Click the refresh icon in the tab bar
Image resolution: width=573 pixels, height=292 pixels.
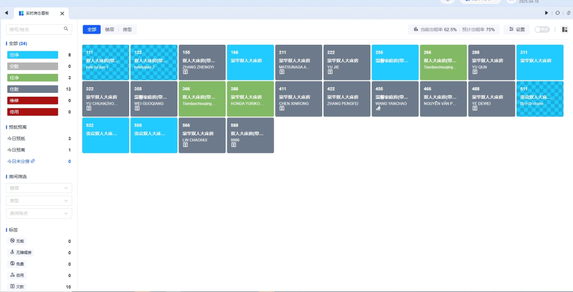[557, 13]
